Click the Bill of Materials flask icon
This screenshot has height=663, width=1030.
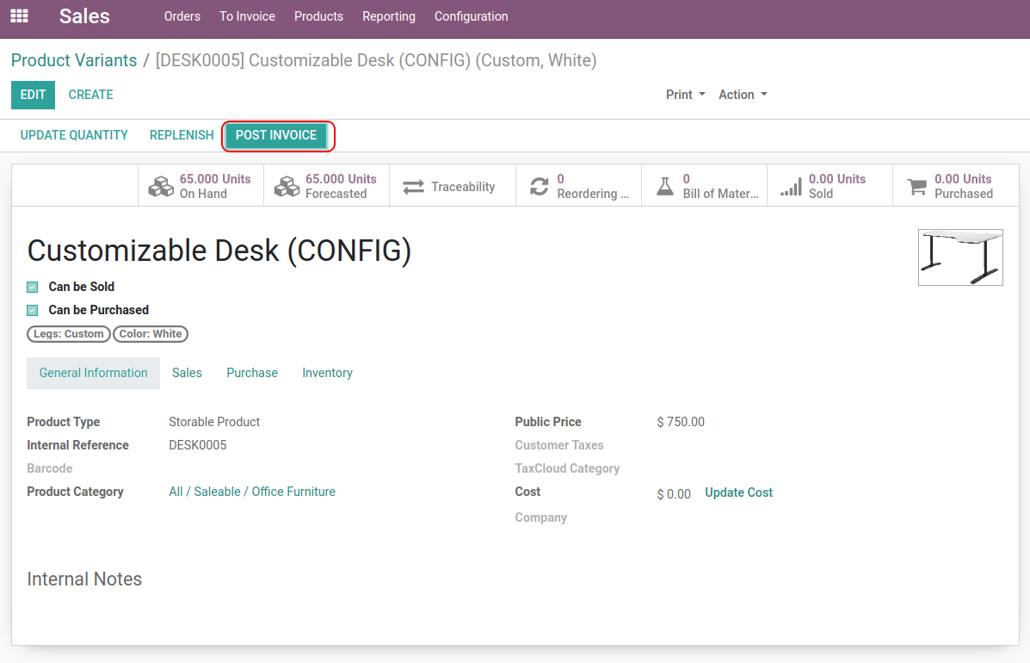click(665, 187)
